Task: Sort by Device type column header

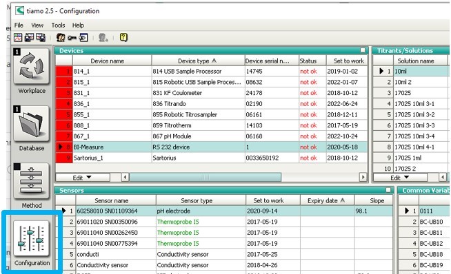Action: click(198, 61)
